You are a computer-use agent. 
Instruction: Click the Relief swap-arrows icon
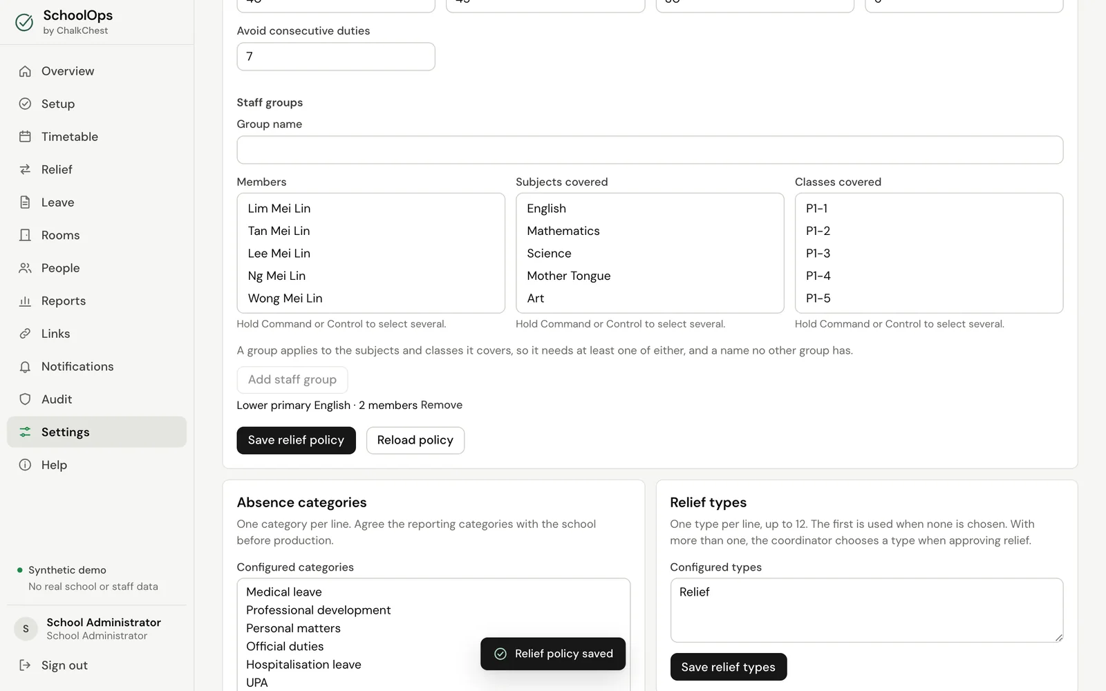click(x=25, y=169)
